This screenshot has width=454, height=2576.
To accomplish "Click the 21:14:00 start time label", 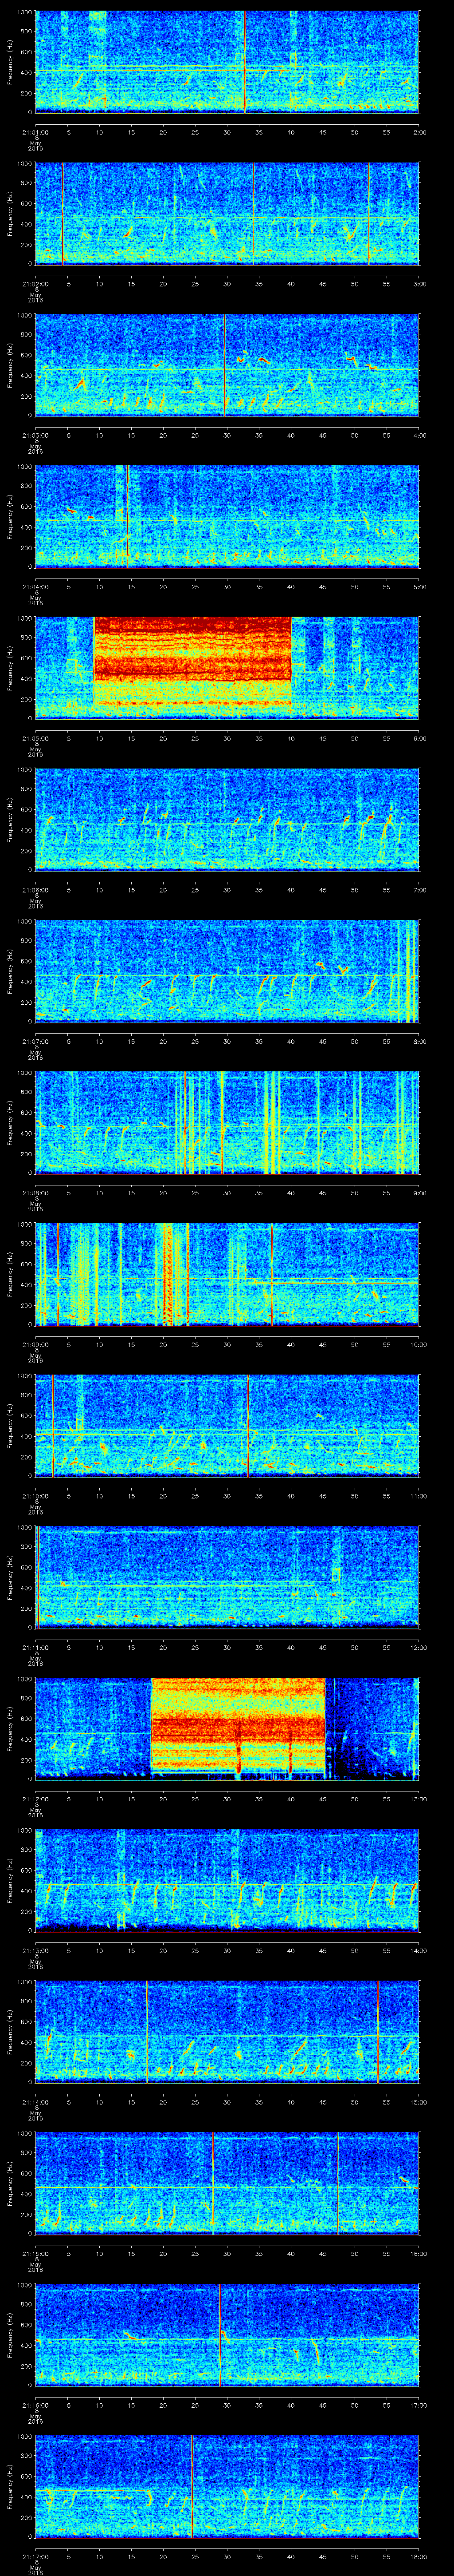I will click(x=35, y=2102).
